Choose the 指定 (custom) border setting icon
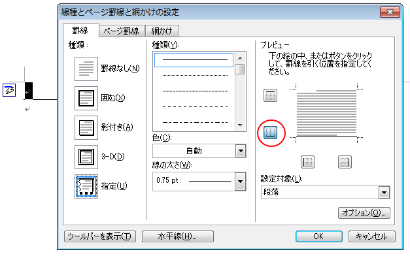This screenshot has width=410, height=256. pos(86,187)
